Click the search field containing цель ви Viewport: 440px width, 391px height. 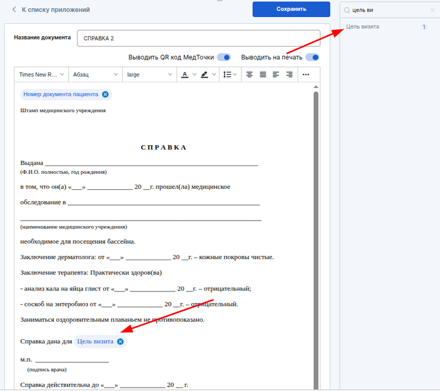pos(390,10)
